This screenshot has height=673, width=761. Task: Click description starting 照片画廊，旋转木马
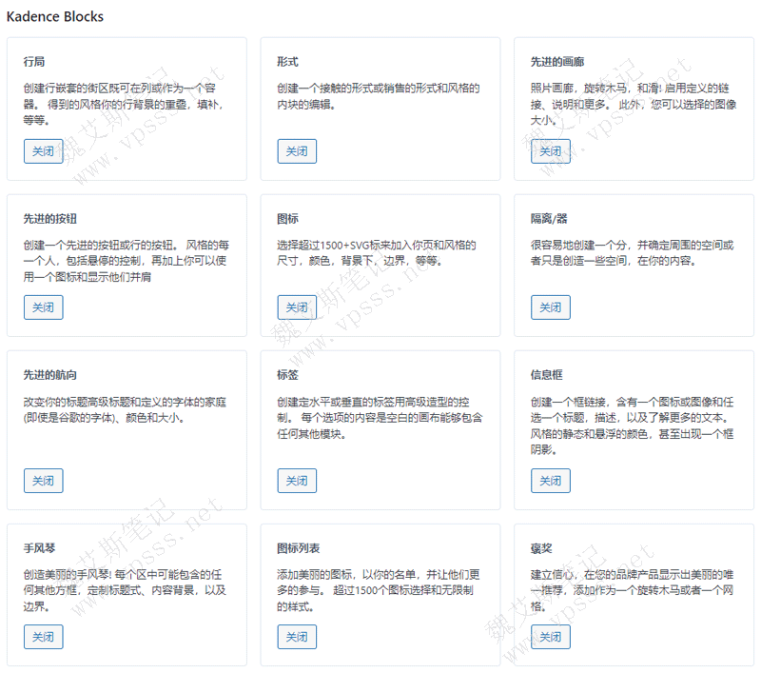coord(634,104)
